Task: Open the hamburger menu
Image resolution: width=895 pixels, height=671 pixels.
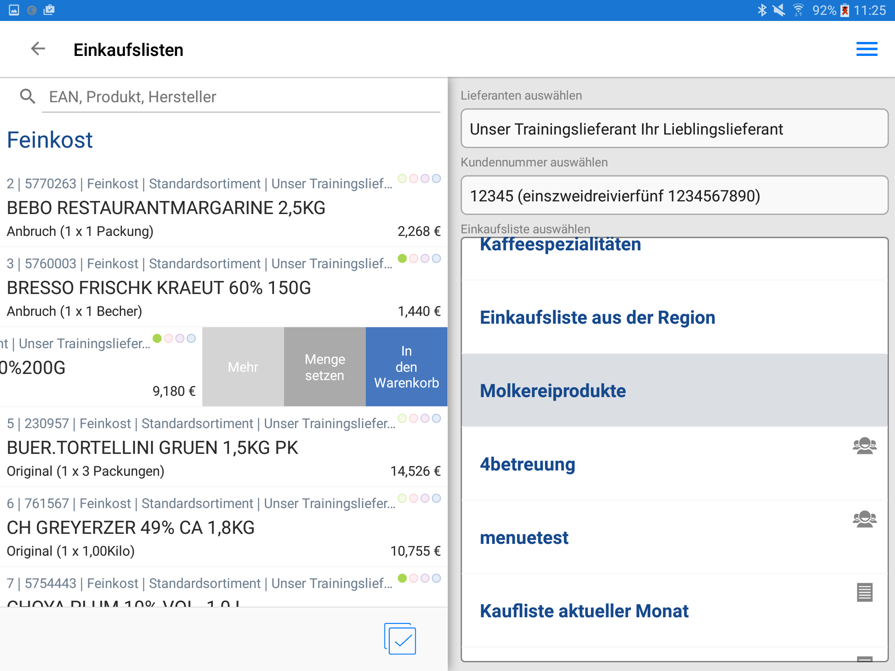Action: pos(867,49)
